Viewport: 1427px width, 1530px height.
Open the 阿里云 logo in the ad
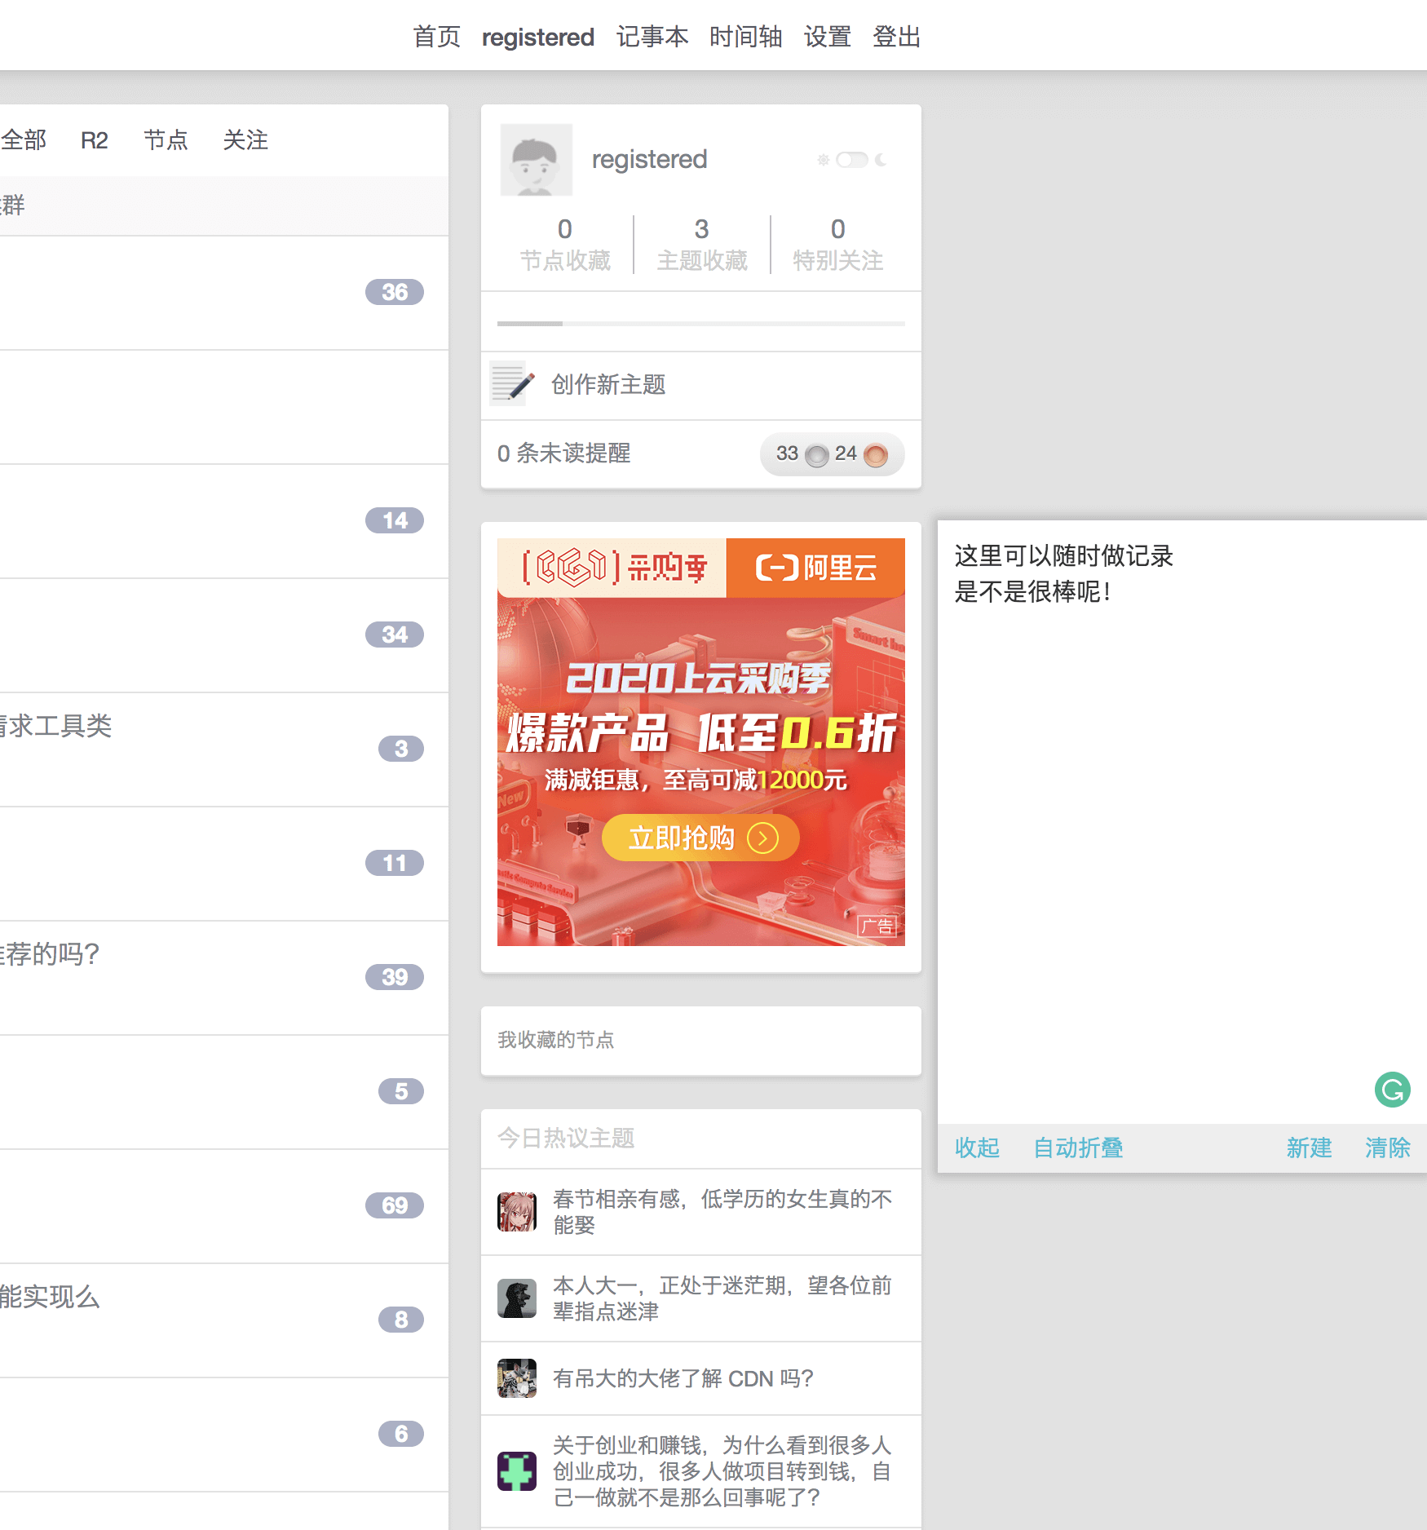[x=815, y=568]
